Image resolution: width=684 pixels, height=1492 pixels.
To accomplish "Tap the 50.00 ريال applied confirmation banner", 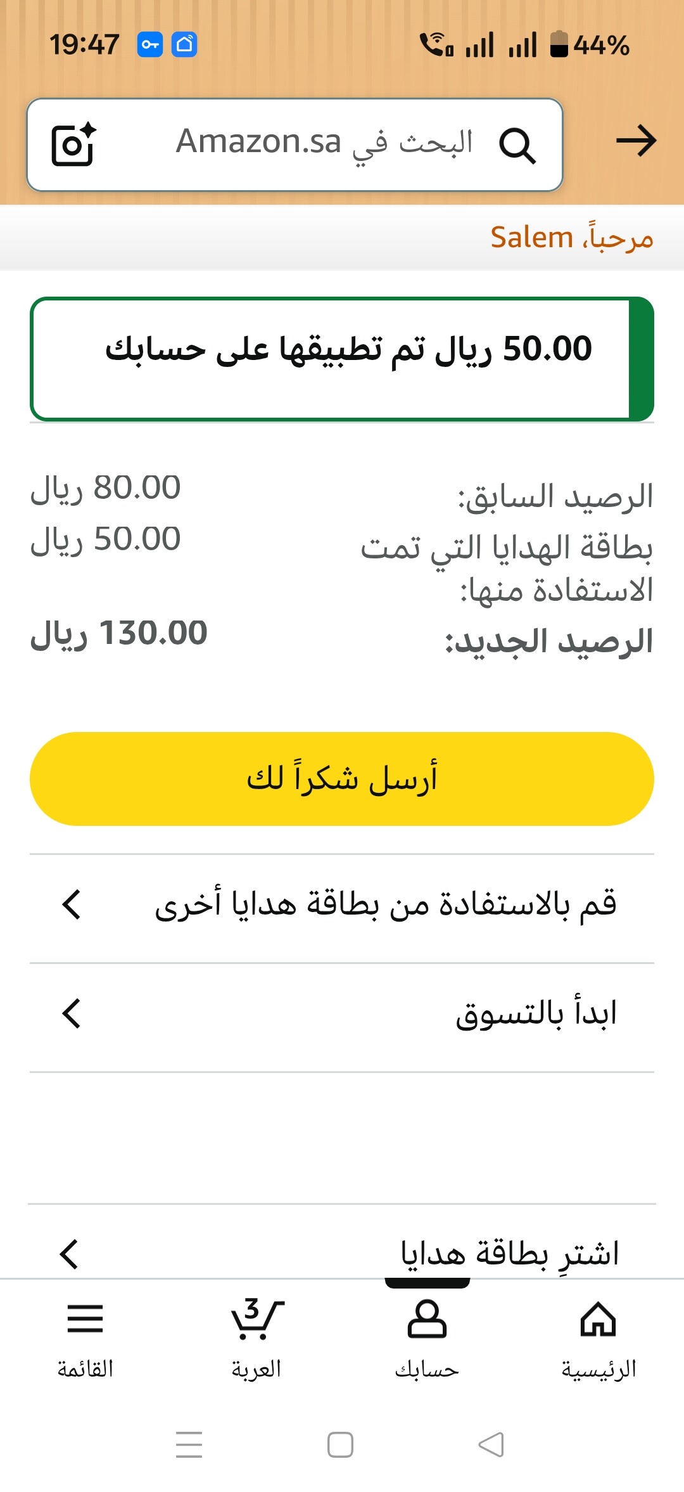I will coord(342,358).
